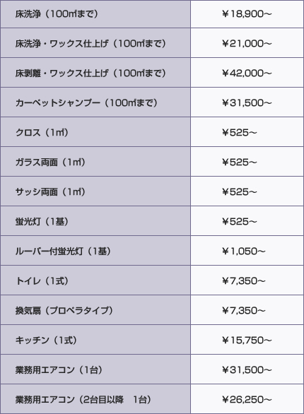The width and height of the screenshot is (304, 414).
Task: Click the サッシ両面（1㎡）service label
Action: point(50,191)
